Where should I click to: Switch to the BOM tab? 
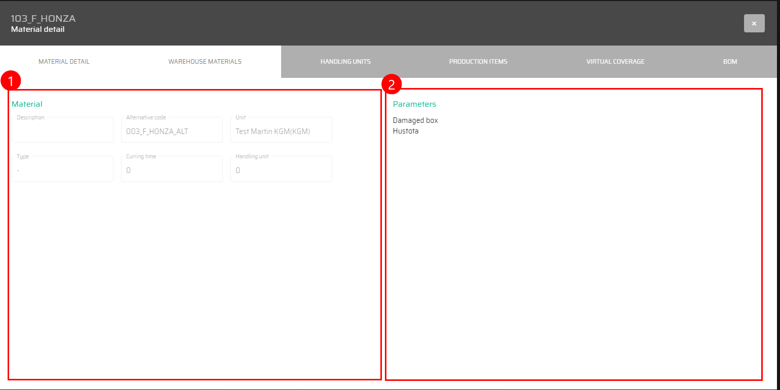[x=730, y=62]
